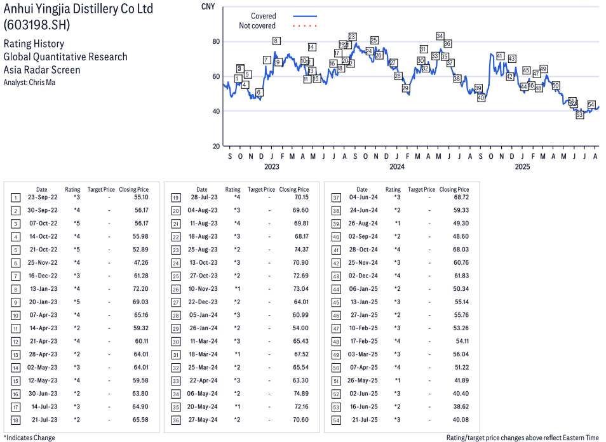Select the date 16-Jun-25
This screenshot has height=442, width=606.
[364, 406]
